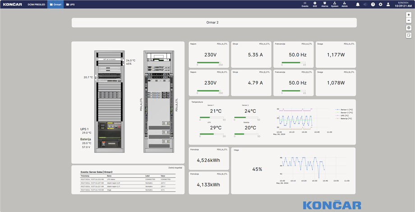Select the UPS folder tab
Screen dimensions: 415x212
click(70, 4)
